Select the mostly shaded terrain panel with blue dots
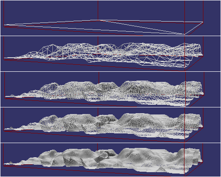 tap(110, 125)
